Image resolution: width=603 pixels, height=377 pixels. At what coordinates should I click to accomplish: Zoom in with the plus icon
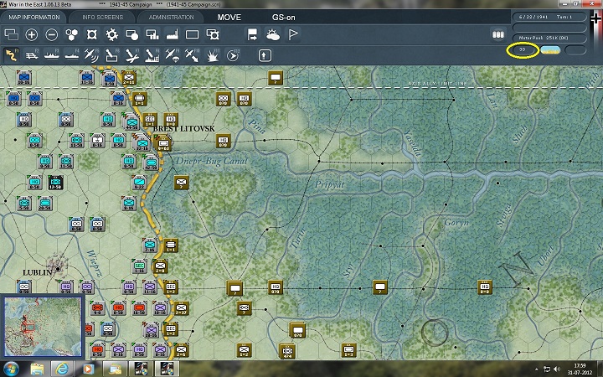[x=32, y=35]
